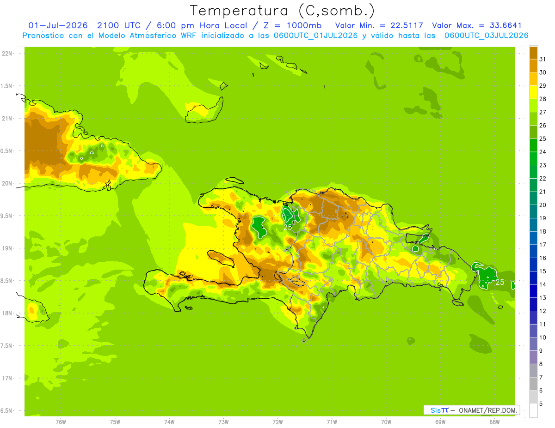Click the '20' color scale label
The width and height of the screenshot is (555, 428).
pyautogui.click(x=543, y=205)
